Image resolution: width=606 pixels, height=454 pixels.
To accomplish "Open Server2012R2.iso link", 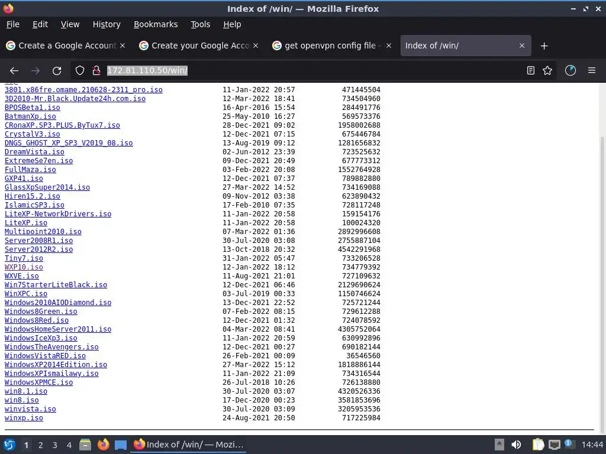I will click(38, 249).
